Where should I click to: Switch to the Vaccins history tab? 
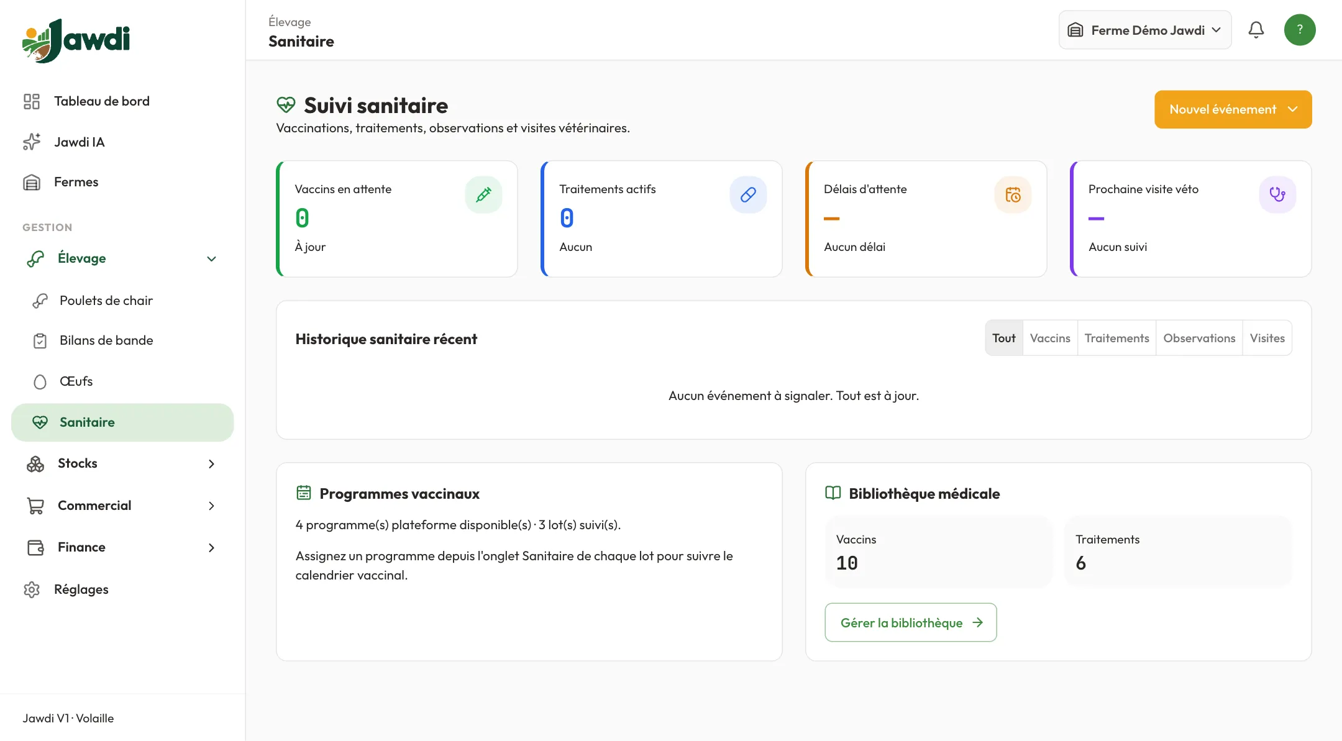(1050, 338)
